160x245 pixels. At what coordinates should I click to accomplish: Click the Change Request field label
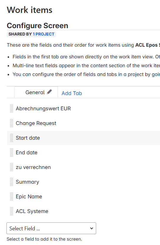[x=36, y=123]
